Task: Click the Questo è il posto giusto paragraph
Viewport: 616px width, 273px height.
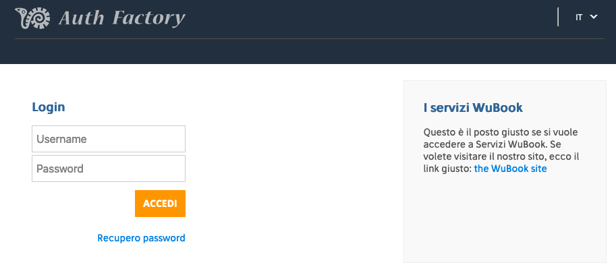Action: tap(501, 150)
